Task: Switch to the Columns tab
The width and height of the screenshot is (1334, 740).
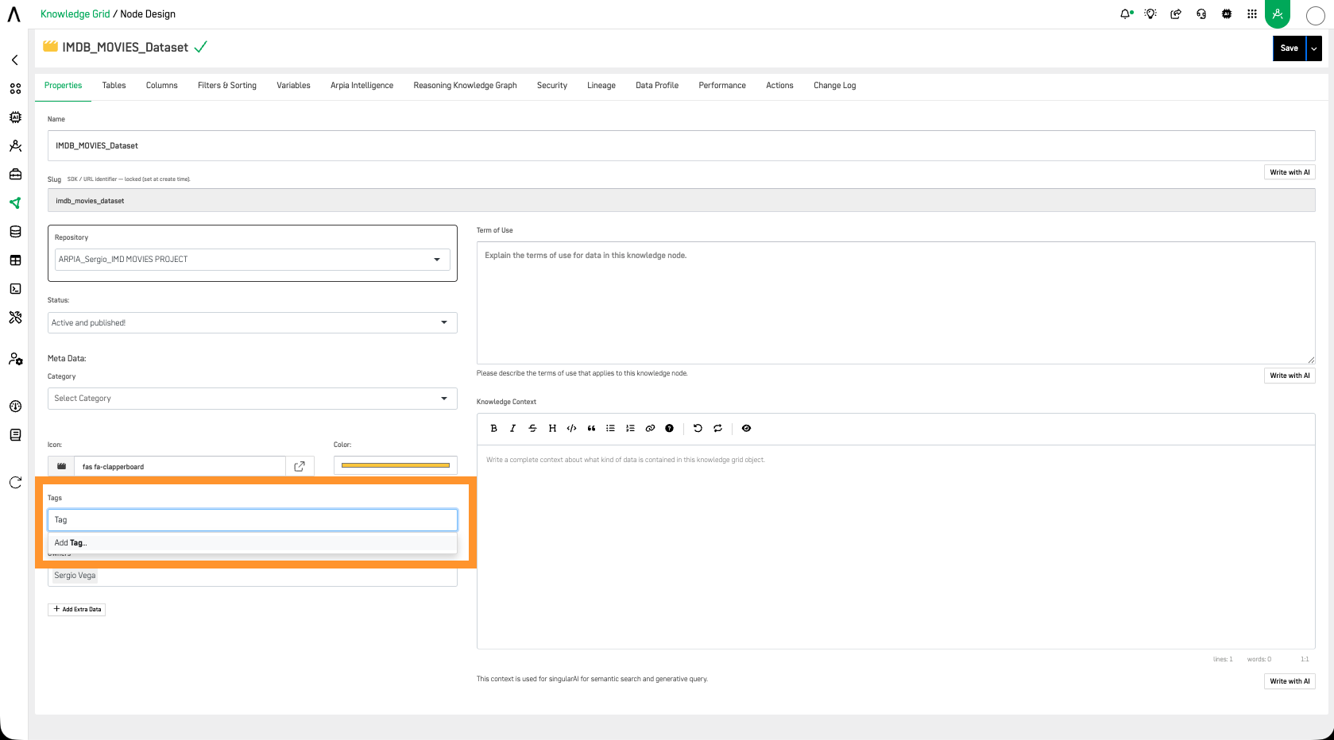Action: pyautogui.click(x=162, y=86)
